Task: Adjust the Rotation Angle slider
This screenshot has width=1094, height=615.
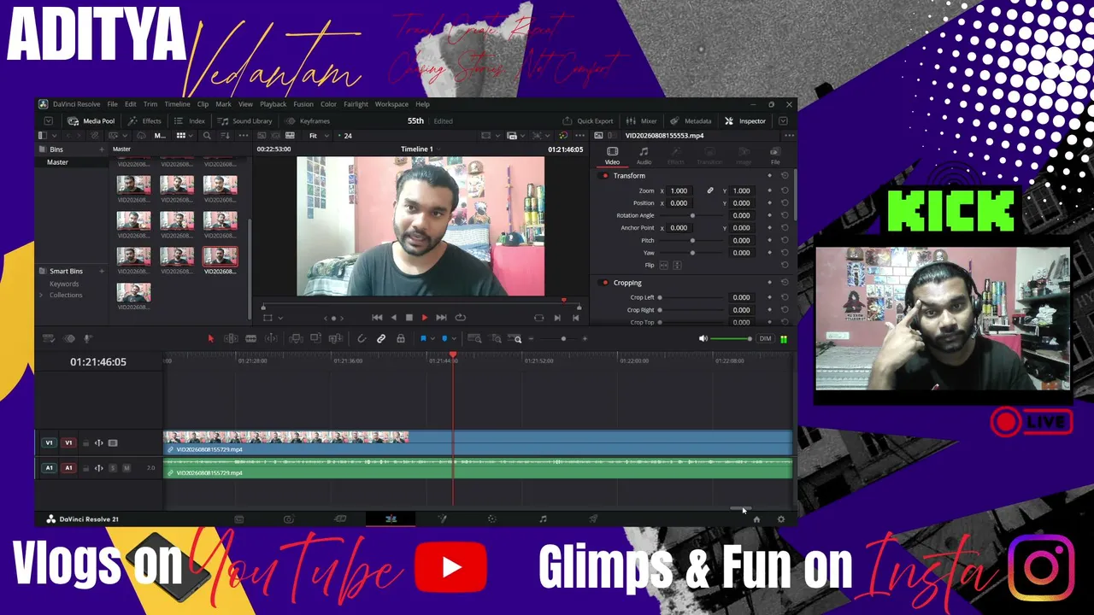Action: (692, 216)
